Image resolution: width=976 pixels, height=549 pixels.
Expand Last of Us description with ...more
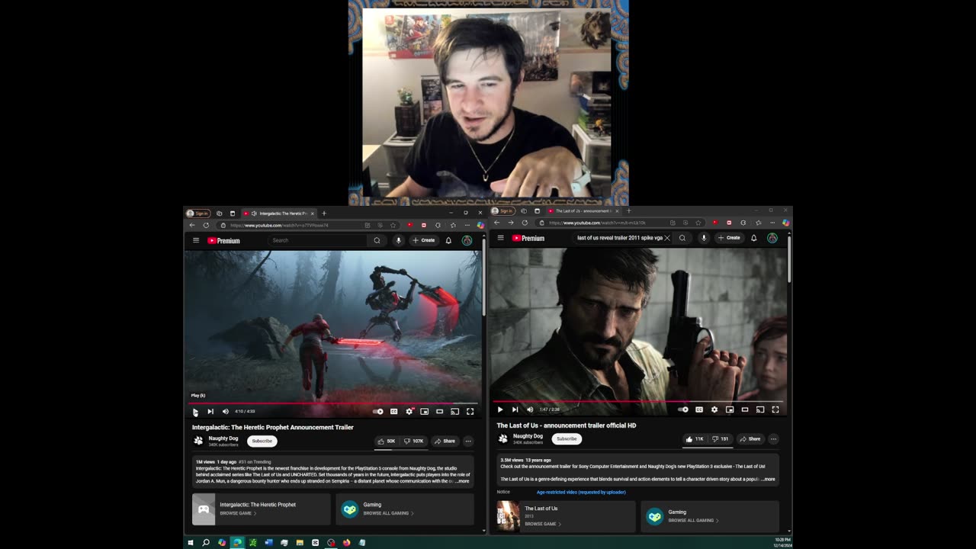coord(768,480)
